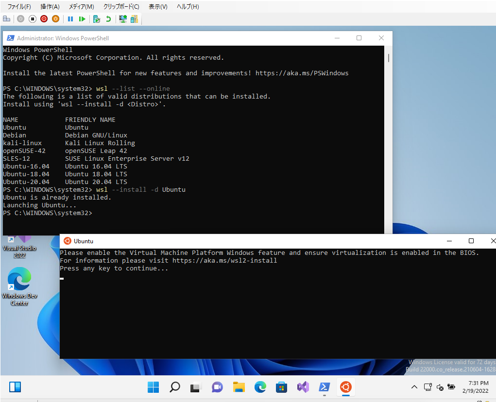Click the 'wsl --list --online' command text
The image size is (496, 402).
coord(133,89)
